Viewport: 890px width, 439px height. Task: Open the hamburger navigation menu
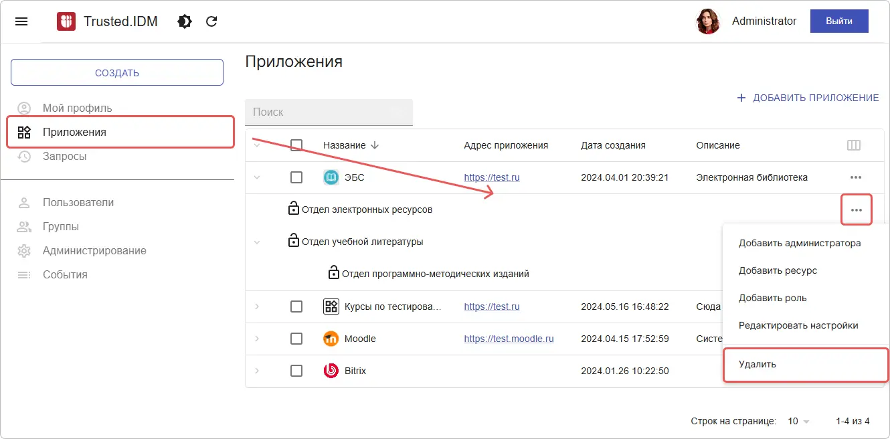coord(21,21)
